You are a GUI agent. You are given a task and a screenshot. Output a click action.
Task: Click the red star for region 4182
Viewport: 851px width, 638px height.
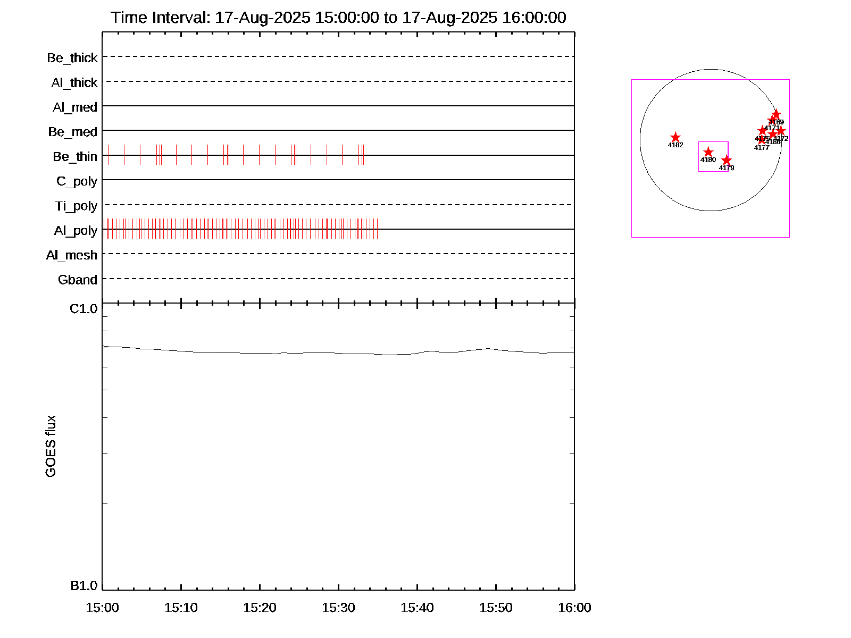pyautogui.click(x=675, y=138)
